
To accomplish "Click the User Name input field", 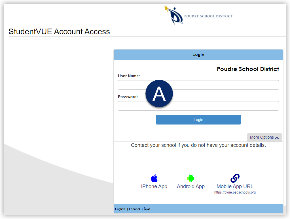I will tap(198, 85).
